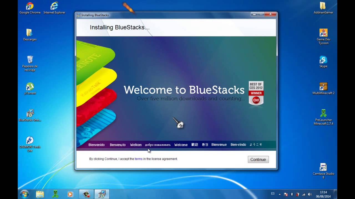
Task: Click the "Installing BlueStacks..." header text
Action: pyautogui.click(x=120, y=27)
